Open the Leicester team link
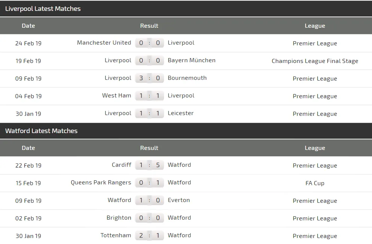 tap(181, 113)
